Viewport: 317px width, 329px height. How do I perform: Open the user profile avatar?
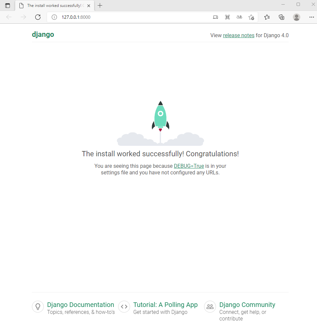click(x=297, y=17)
